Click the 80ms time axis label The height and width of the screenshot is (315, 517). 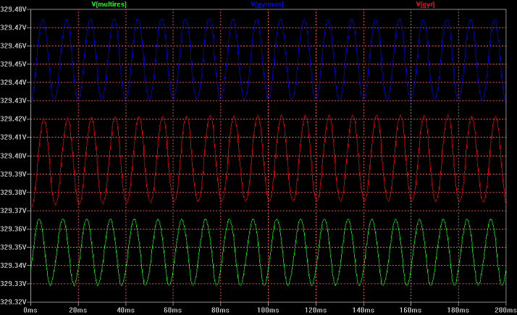pyautogui.click(x=220, y=309)
